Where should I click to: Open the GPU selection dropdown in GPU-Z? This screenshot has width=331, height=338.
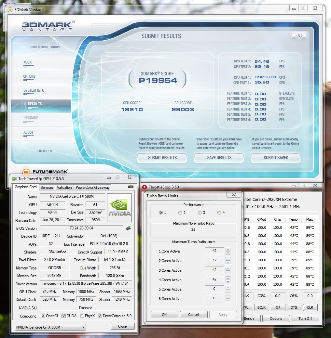pos(50,327)
